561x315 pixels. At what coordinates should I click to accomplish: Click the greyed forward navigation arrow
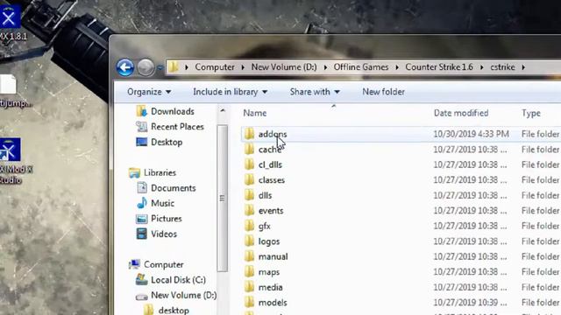tap(146, 67)
